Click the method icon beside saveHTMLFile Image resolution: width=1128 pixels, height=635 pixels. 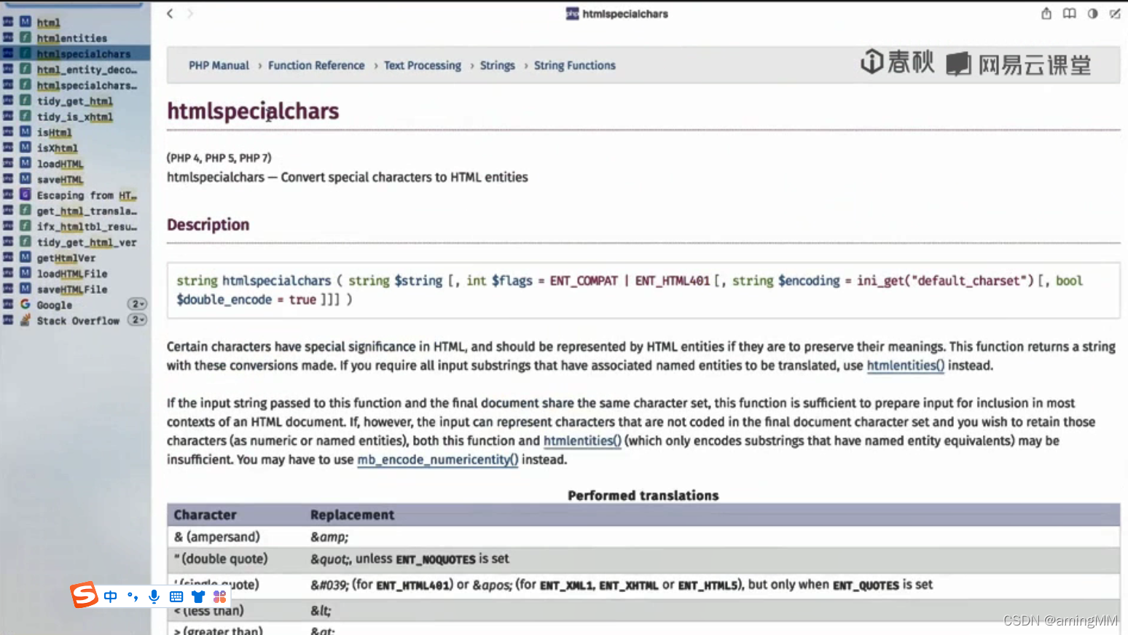[26, 289]
